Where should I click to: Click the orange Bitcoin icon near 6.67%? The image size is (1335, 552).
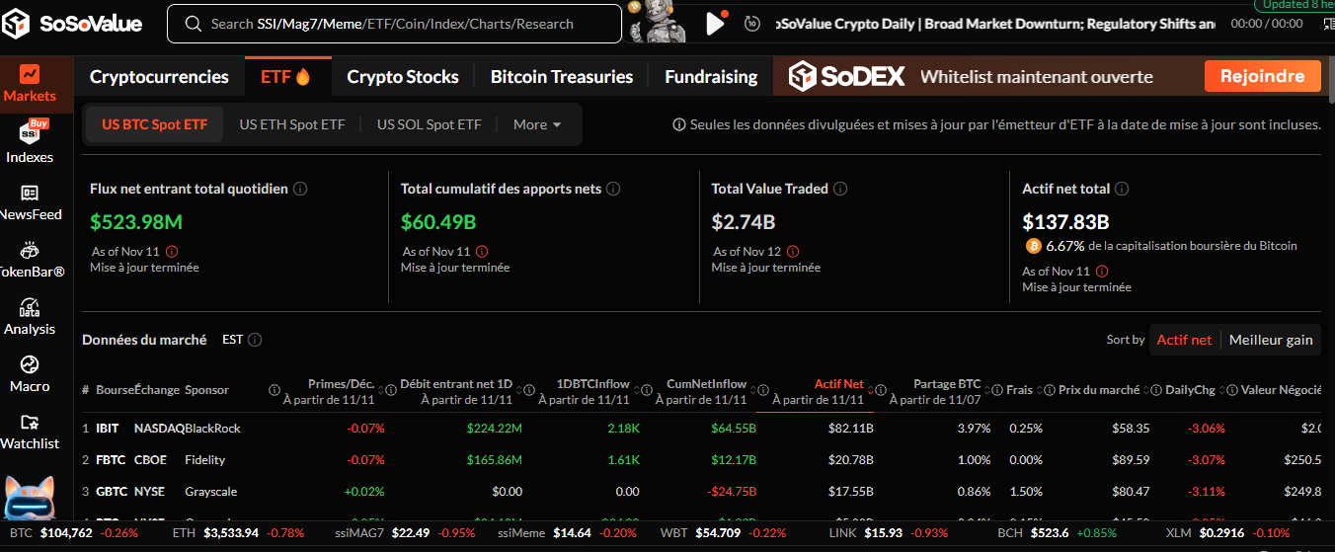[x=1034, y=245]
